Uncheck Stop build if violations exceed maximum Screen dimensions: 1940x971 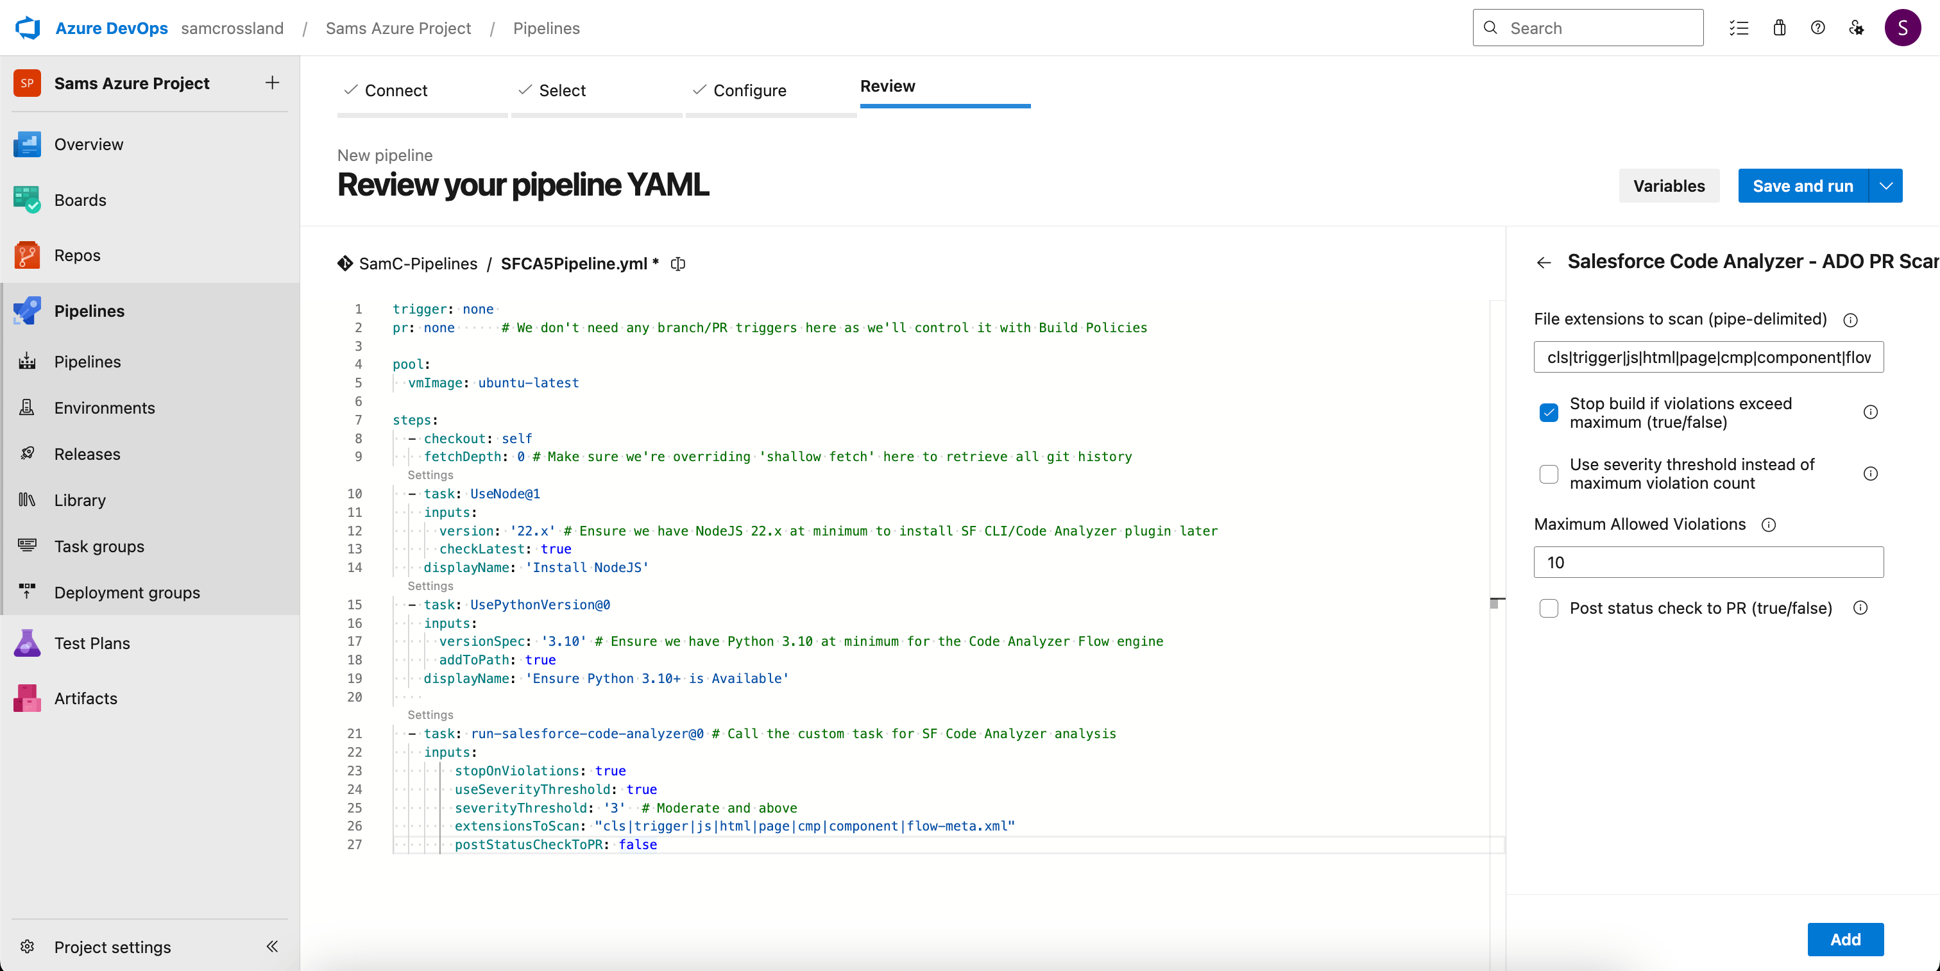[x=1549, y=412]
